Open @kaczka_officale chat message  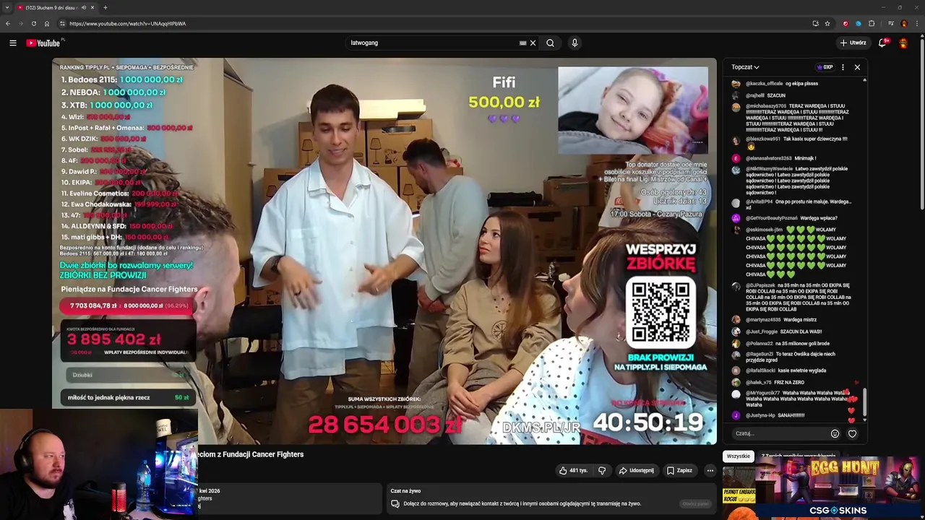pos(783,84)
